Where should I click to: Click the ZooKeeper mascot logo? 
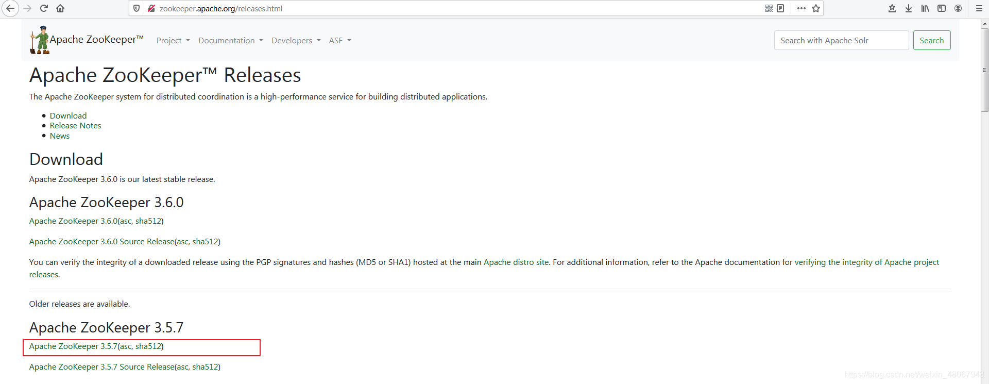(40, 40)
